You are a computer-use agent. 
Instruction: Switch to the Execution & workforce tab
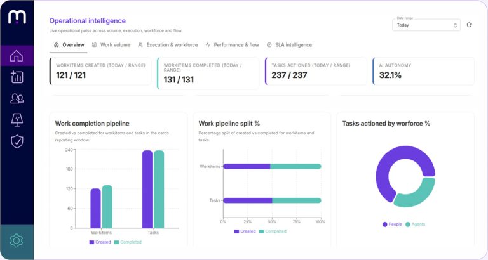tap(168, 45)
